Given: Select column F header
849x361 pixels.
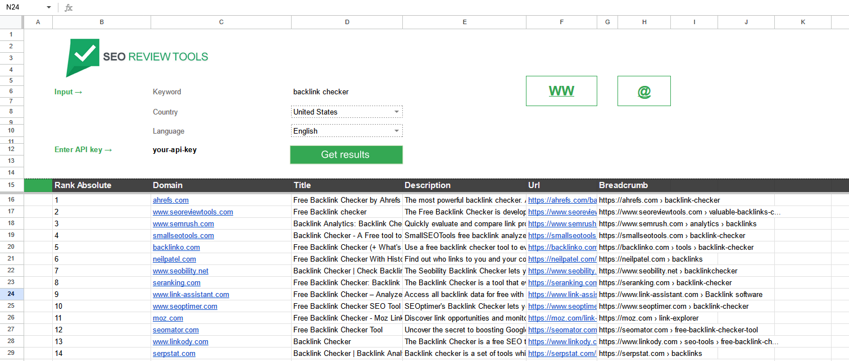Looking at the screenshot, I should 561,22.
